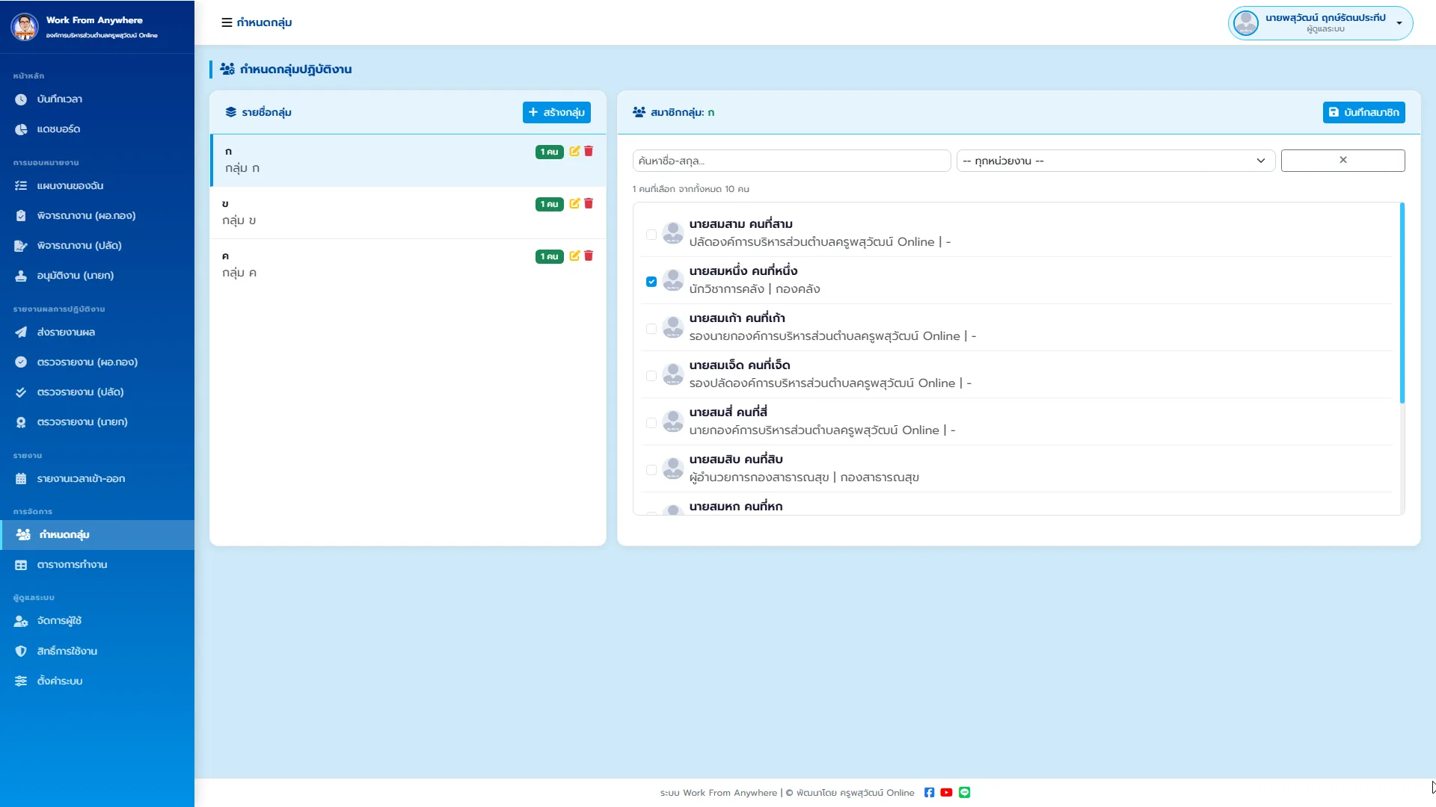Uncheck member นายสมหนึ่ง คนที่หนึ่ง

pos(651,282)
